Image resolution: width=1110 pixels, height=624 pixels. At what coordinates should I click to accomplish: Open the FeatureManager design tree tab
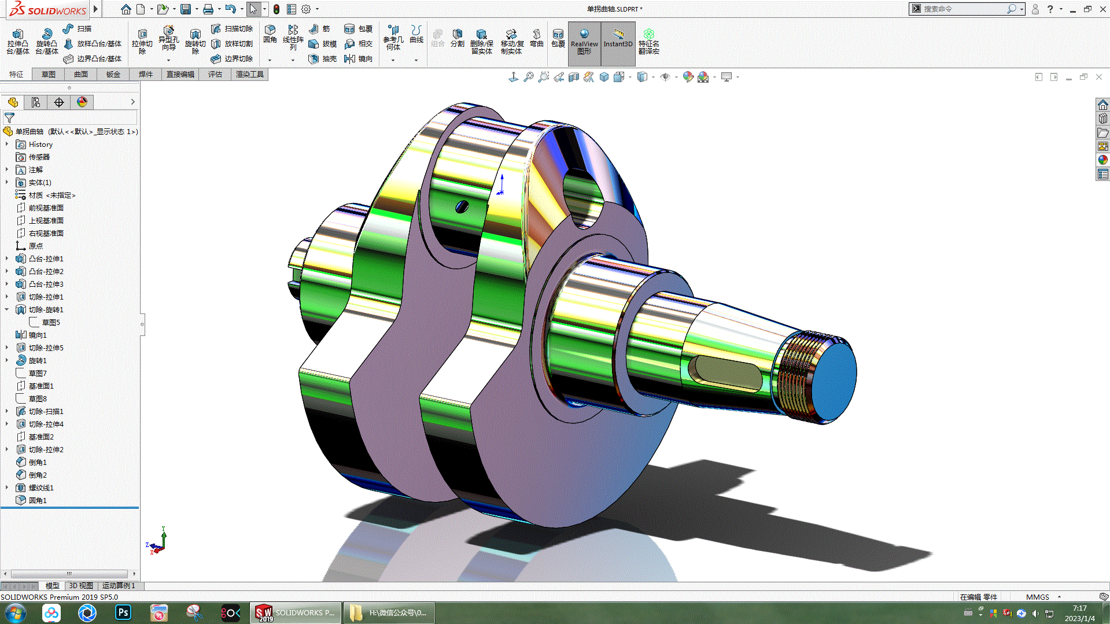[x=13, y=102]
